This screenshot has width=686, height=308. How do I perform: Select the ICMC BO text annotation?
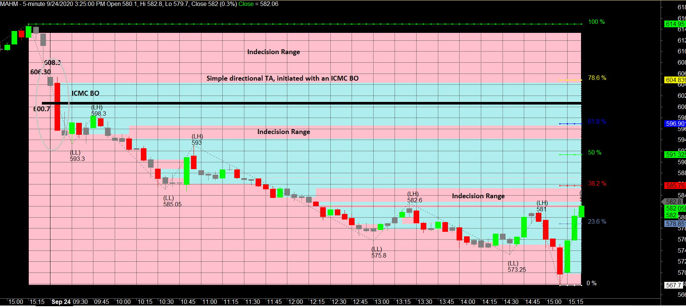[85, 93]
